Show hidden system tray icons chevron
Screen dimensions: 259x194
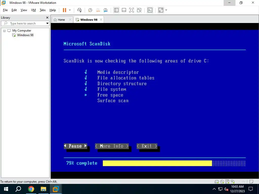(x=214, y=189)
